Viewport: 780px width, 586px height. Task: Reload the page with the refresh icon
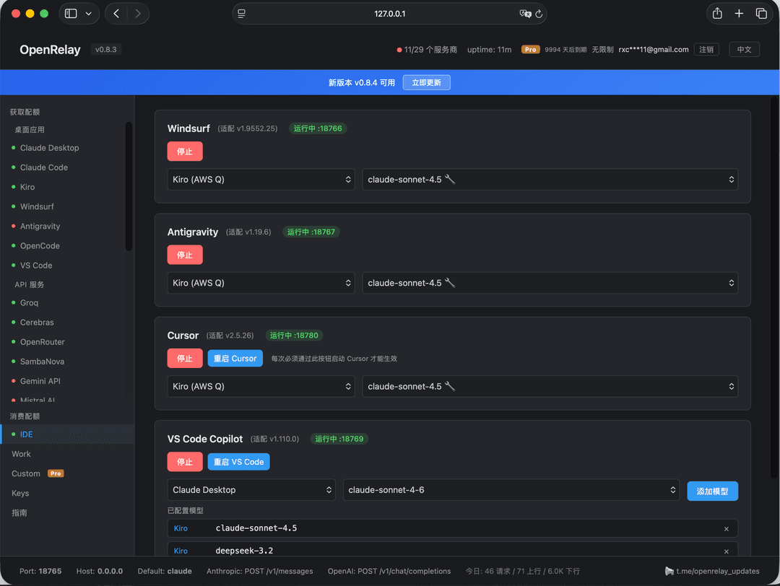tap(538, 14)
